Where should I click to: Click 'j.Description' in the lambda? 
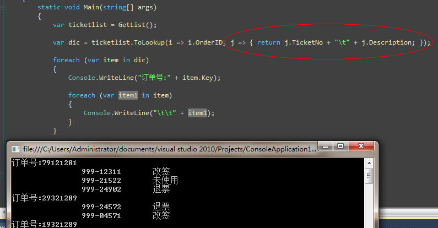point(386,42)
